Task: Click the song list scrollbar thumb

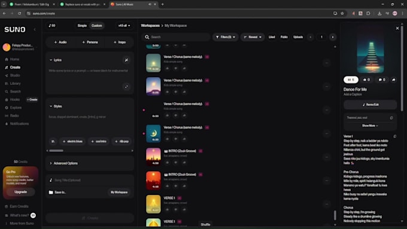Action: click(x=335, y=215)
